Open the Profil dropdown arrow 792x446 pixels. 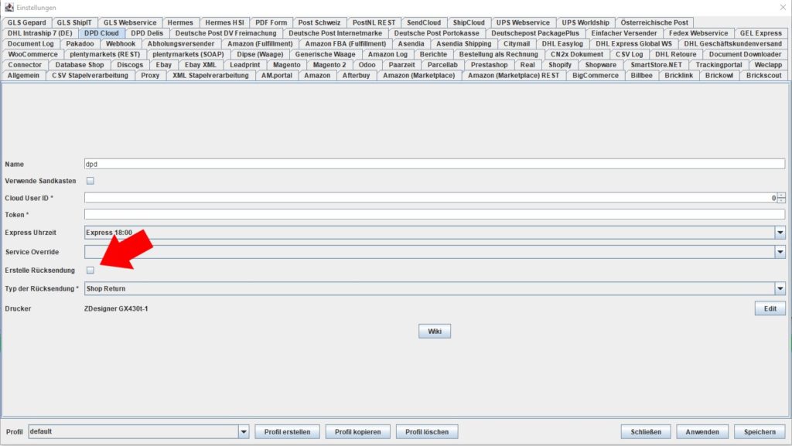click(244, 432)
